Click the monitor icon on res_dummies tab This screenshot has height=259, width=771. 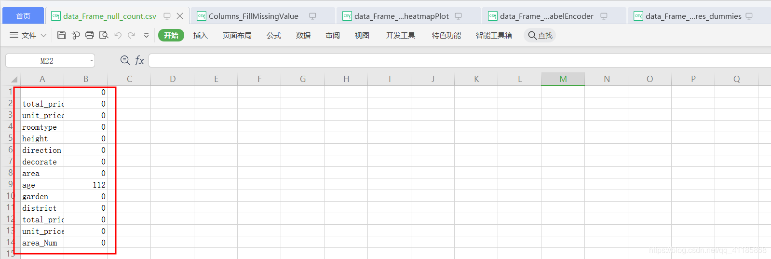click(749, 16)
